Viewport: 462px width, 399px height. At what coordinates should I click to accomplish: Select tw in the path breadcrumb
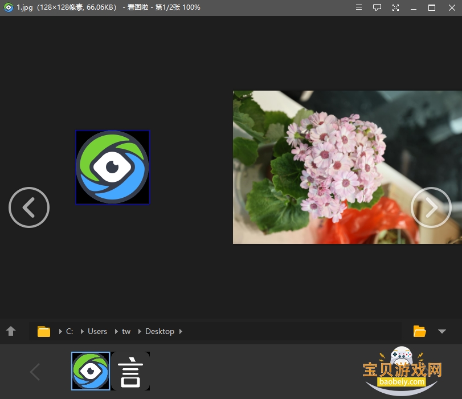pyautogui.click(x=126, y=332)
